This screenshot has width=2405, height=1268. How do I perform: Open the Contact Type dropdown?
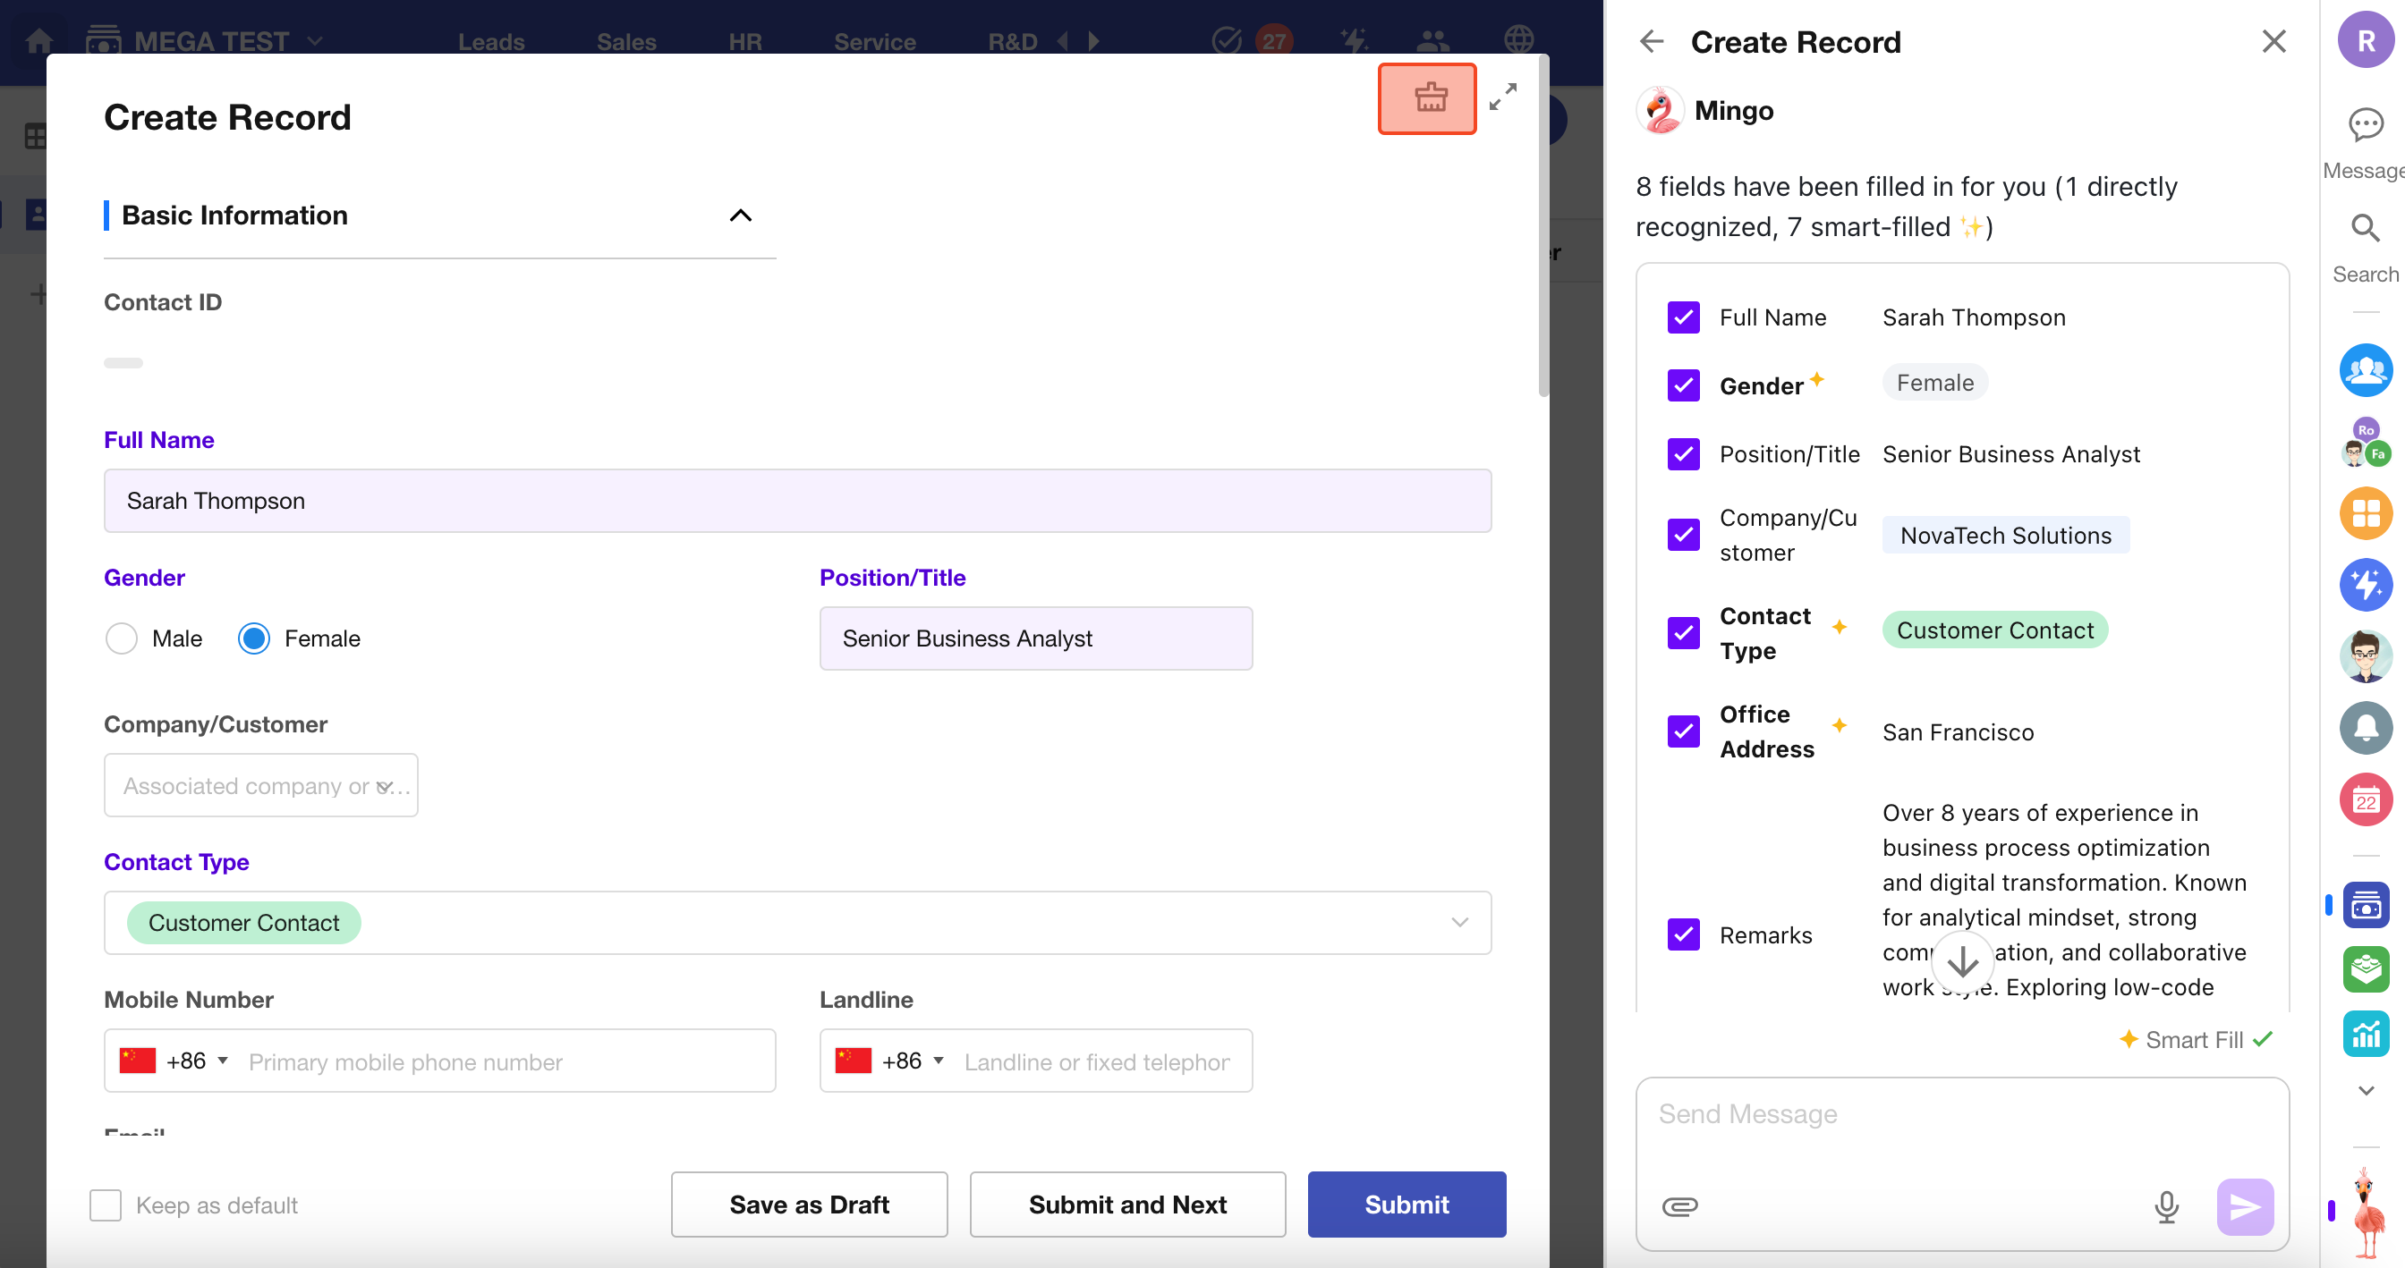point(1459,922)
